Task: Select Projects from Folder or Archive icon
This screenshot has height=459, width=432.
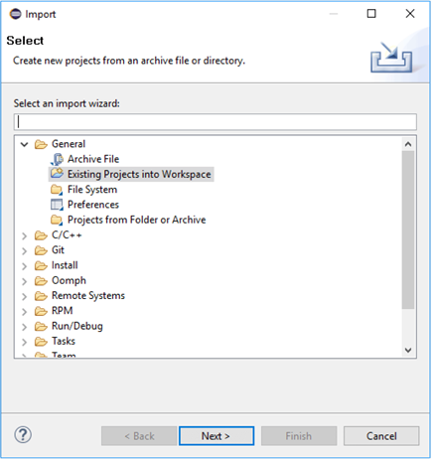Action: point(57,220)
